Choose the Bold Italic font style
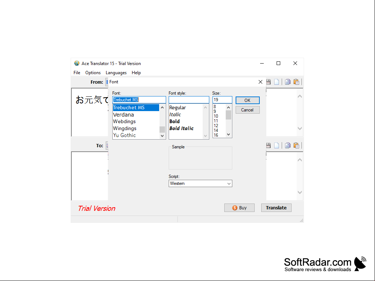This screenshot has width=375, height=281. [x=181, y=128]
